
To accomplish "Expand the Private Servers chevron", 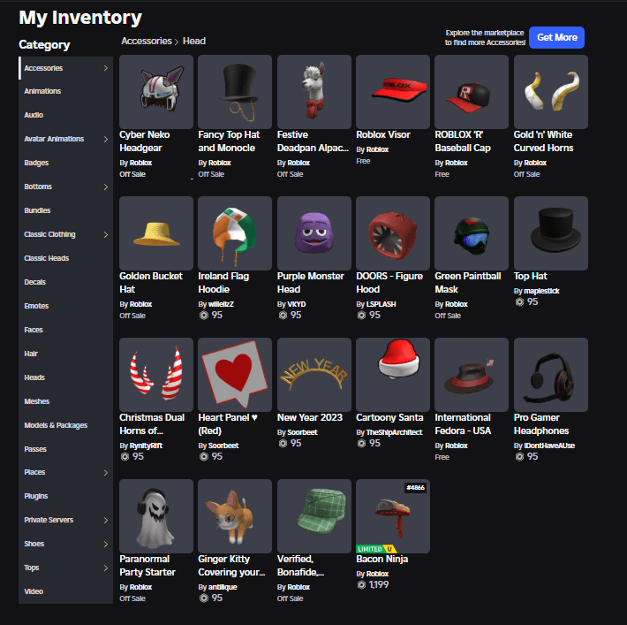I will [106, 520].
